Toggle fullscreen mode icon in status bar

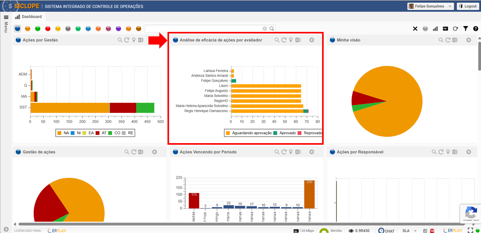pos(470,231)
